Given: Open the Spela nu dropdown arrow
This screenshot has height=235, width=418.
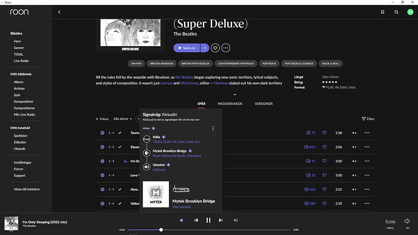Looking at the screenshot, I should click(205, 48).
